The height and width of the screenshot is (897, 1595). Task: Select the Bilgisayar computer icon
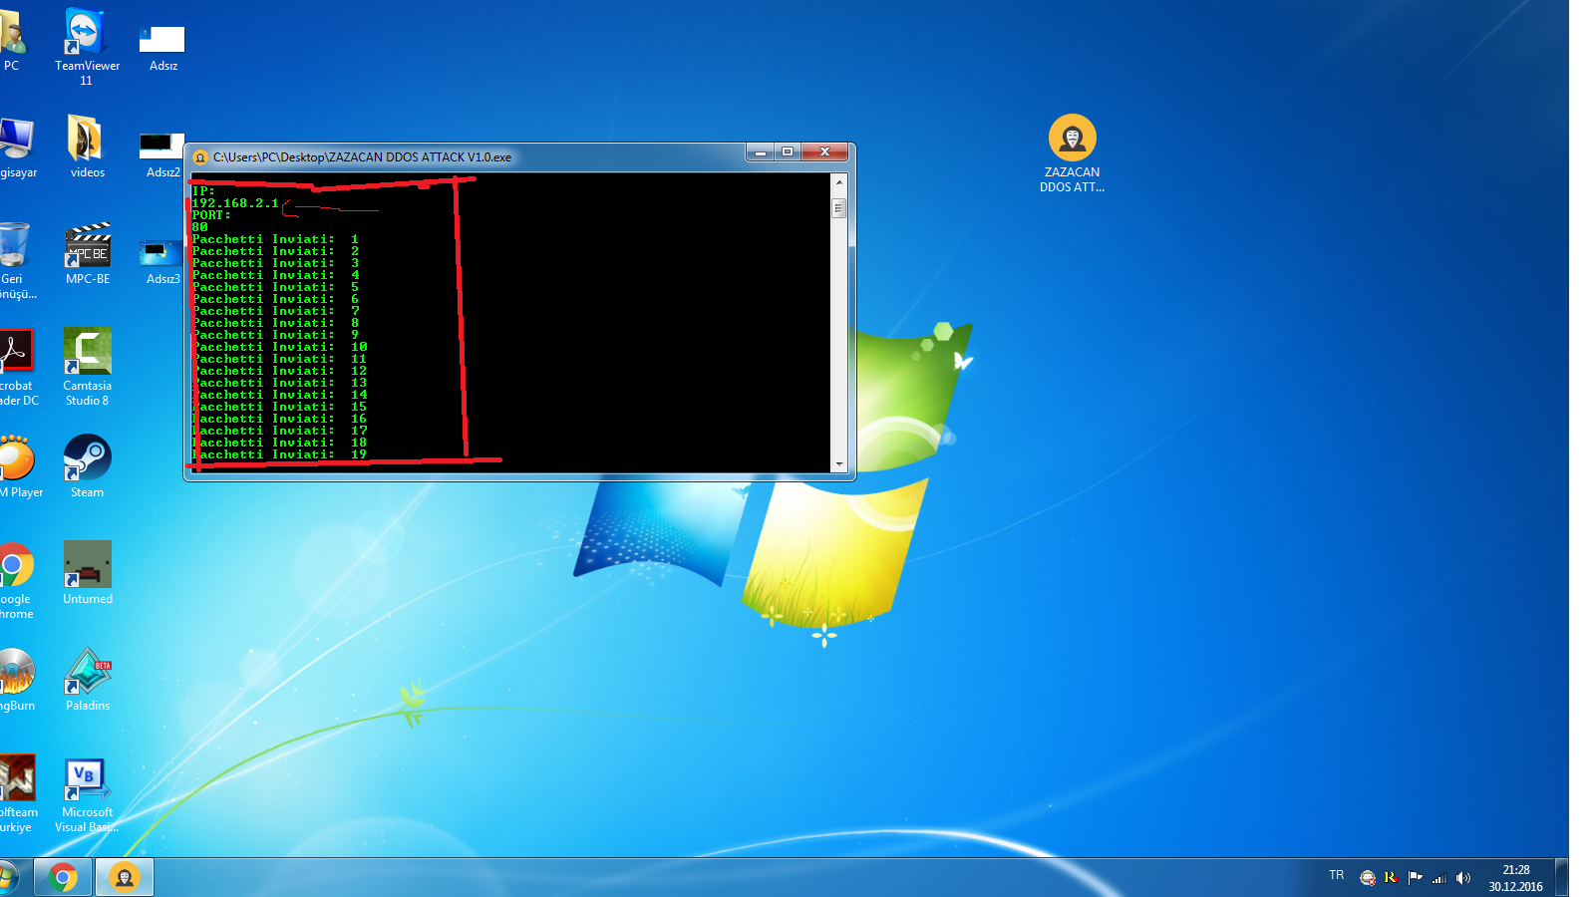[x=17, y=149]
